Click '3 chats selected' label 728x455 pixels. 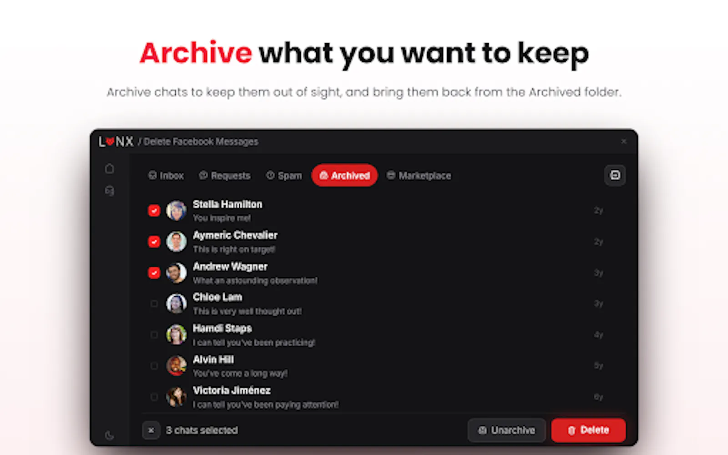[202, 430]
